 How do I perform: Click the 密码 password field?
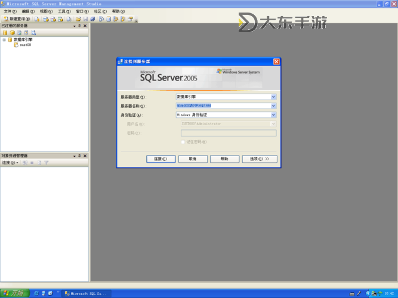point(229,133)
